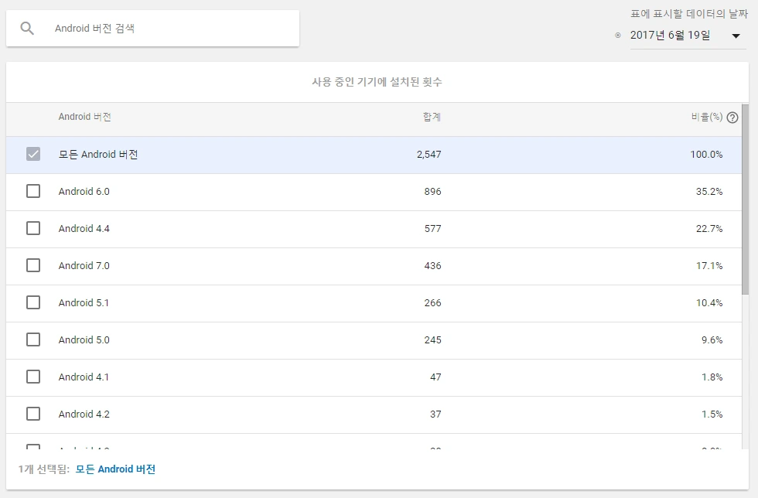Click the 9.6% cell

[712, 340]
